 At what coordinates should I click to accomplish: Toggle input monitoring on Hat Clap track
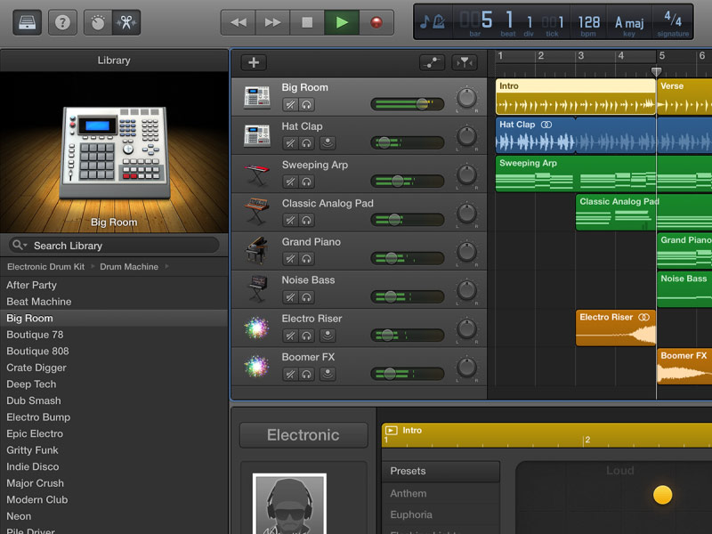pos(328,143)
